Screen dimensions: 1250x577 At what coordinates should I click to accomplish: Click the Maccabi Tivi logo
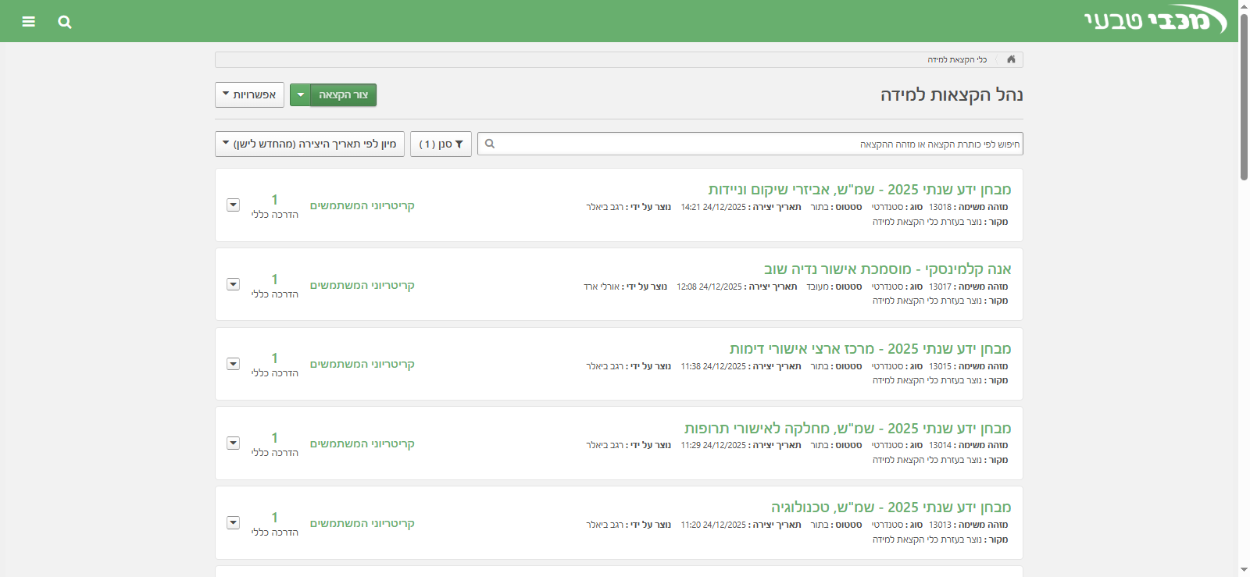pos(1155,21)
